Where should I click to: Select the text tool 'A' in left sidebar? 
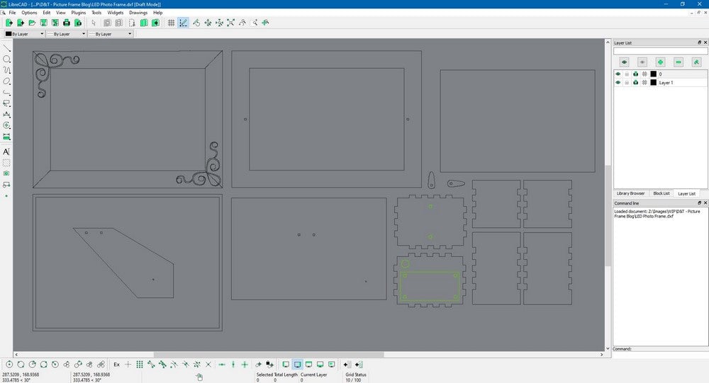click(x=6, y=152)
